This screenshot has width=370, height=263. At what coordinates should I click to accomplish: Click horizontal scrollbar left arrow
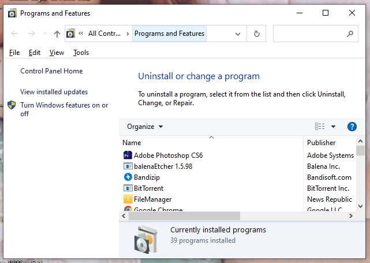[x=124, y=216]
